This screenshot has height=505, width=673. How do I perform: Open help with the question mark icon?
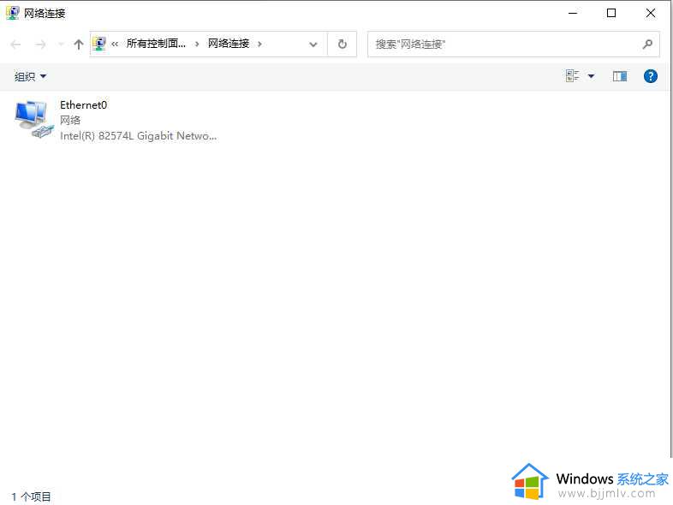pyautogui.click(x=651, y=76)
